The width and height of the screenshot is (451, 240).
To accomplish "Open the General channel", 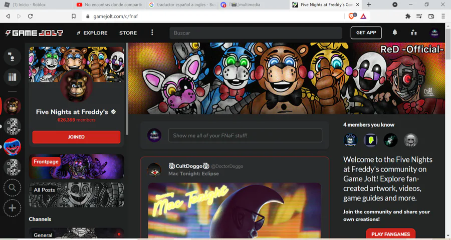I will pos(76,233).
